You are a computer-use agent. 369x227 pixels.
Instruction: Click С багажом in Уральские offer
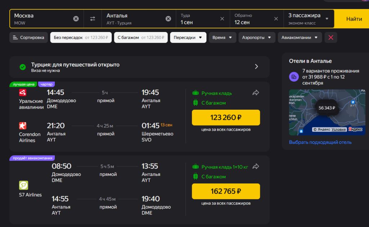(x=213, y=103)
